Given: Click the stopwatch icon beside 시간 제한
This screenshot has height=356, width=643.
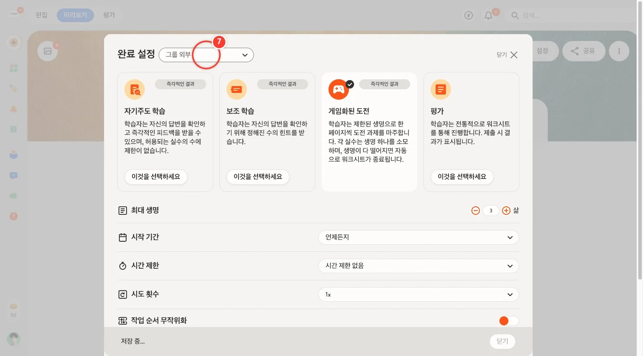Looking at the screenshot, I should 123,266.
